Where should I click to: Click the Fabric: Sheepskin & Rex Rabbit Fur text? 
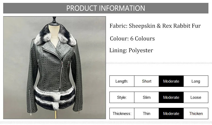155,26
